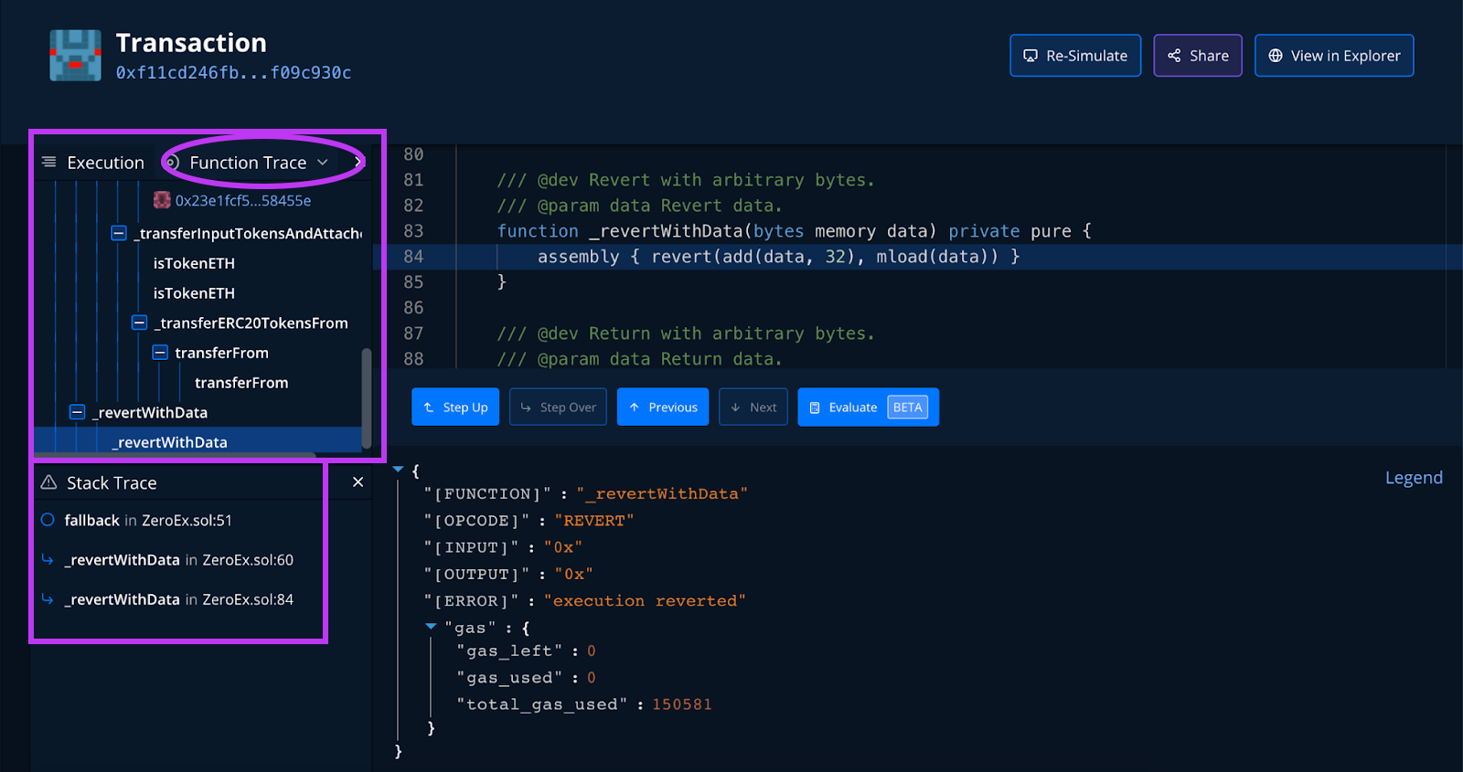Collapse the "gas" JSON object
The height and width of the screenshot is (772, 1463).
(x=431, y=627)
